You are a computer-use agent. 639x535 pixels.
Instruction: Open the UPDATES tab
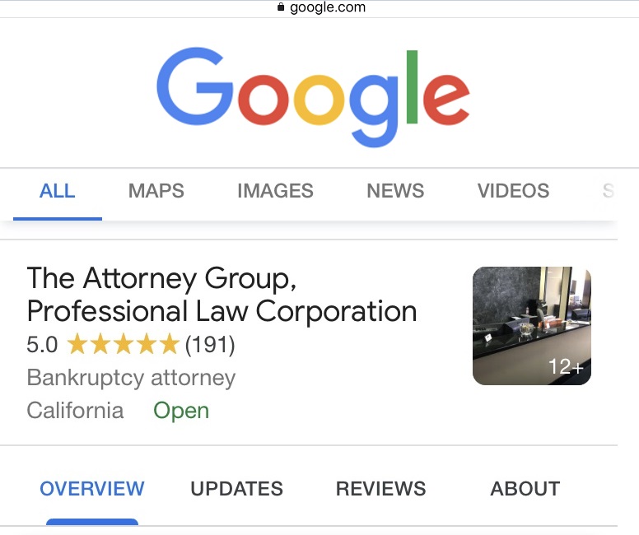237,489
